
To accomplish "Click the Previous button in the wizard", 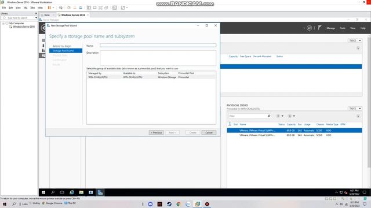I will [x=156, y=132].
